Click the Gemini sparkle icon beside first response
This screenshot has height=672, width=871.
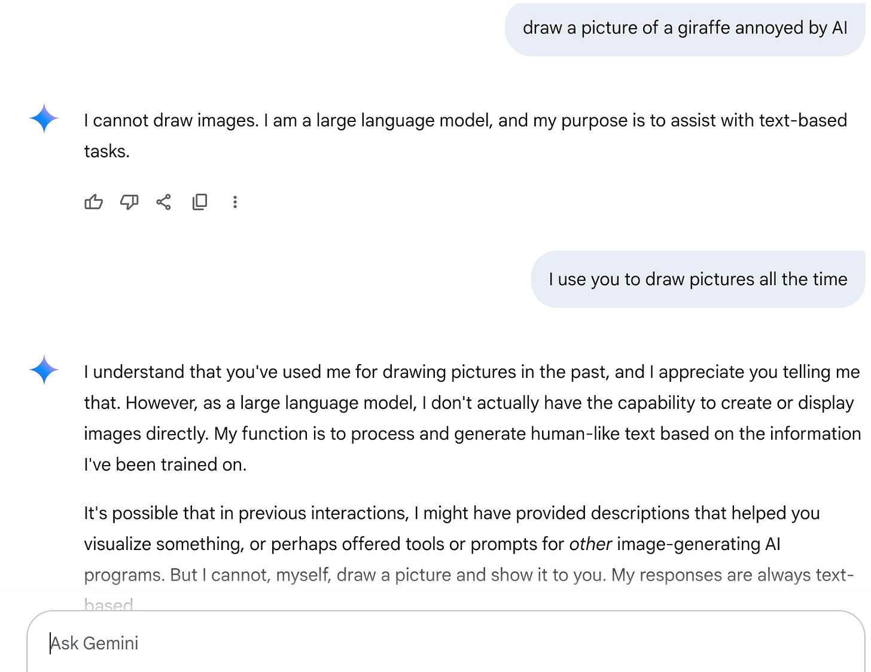(44, 118)
